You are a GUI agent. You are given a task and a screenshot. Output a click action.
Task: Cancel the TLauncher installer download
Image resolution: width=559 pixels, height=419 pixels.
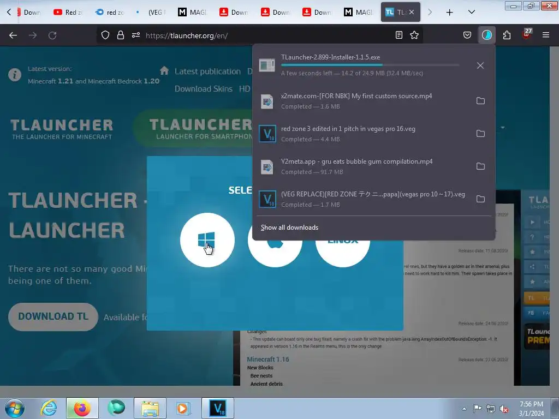click(x=480, y=65)
